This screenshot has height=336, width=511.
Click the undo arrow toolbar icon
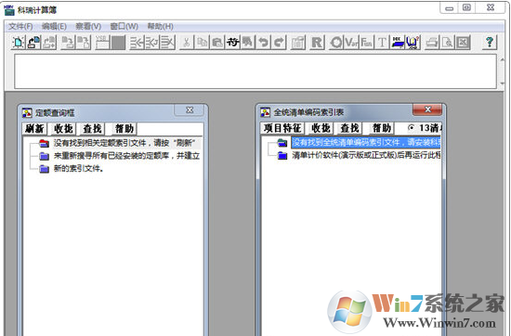pos(263,43)
